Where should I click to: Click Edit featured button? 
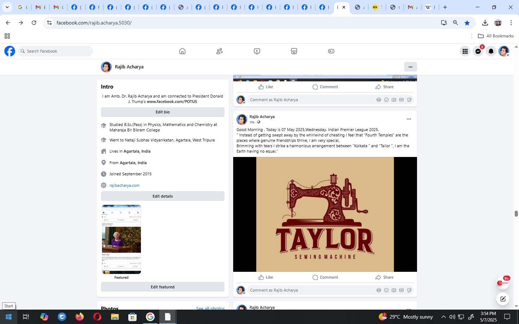point(163,287)
